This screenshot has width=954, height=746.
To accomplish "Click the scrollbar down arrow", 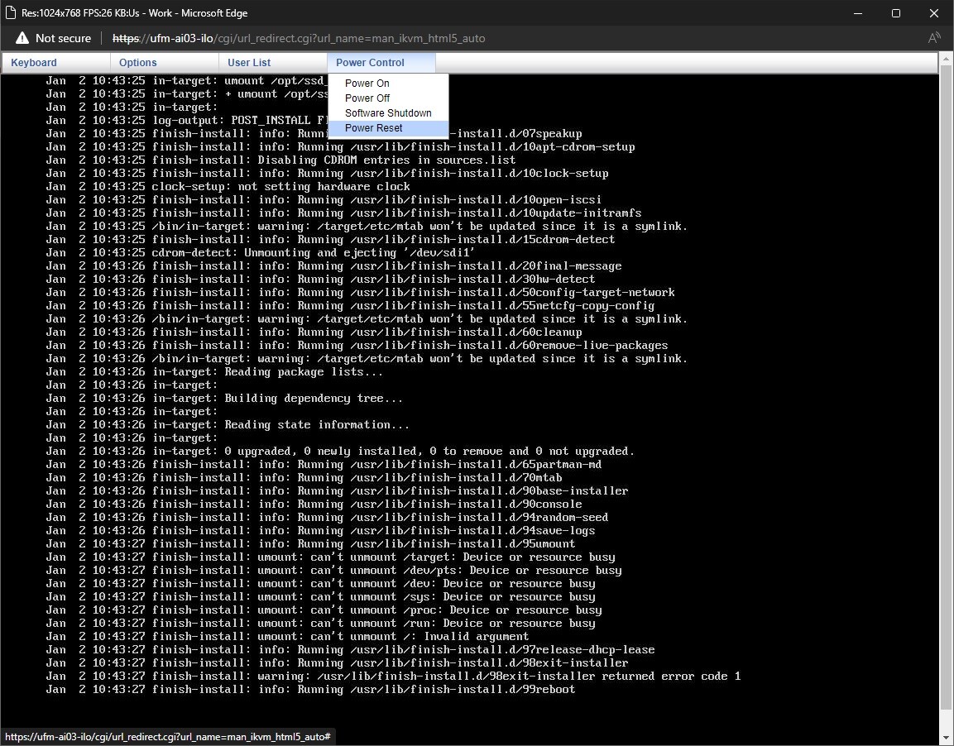I will [x=946, y=735].
